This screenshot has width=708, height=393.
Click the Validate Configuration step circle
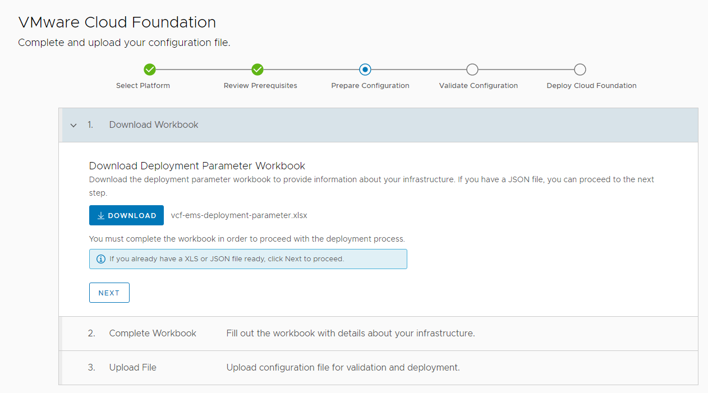click(x=472, y=70)
